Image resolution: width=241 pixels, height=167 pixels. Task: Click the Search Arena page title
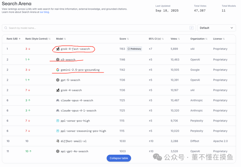(17, 4)
